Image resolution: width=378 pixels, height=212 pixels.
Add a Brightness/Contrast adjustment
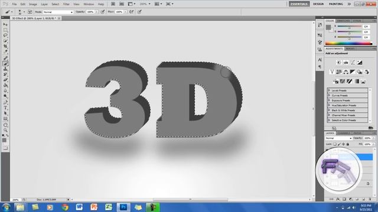point(339,62)
